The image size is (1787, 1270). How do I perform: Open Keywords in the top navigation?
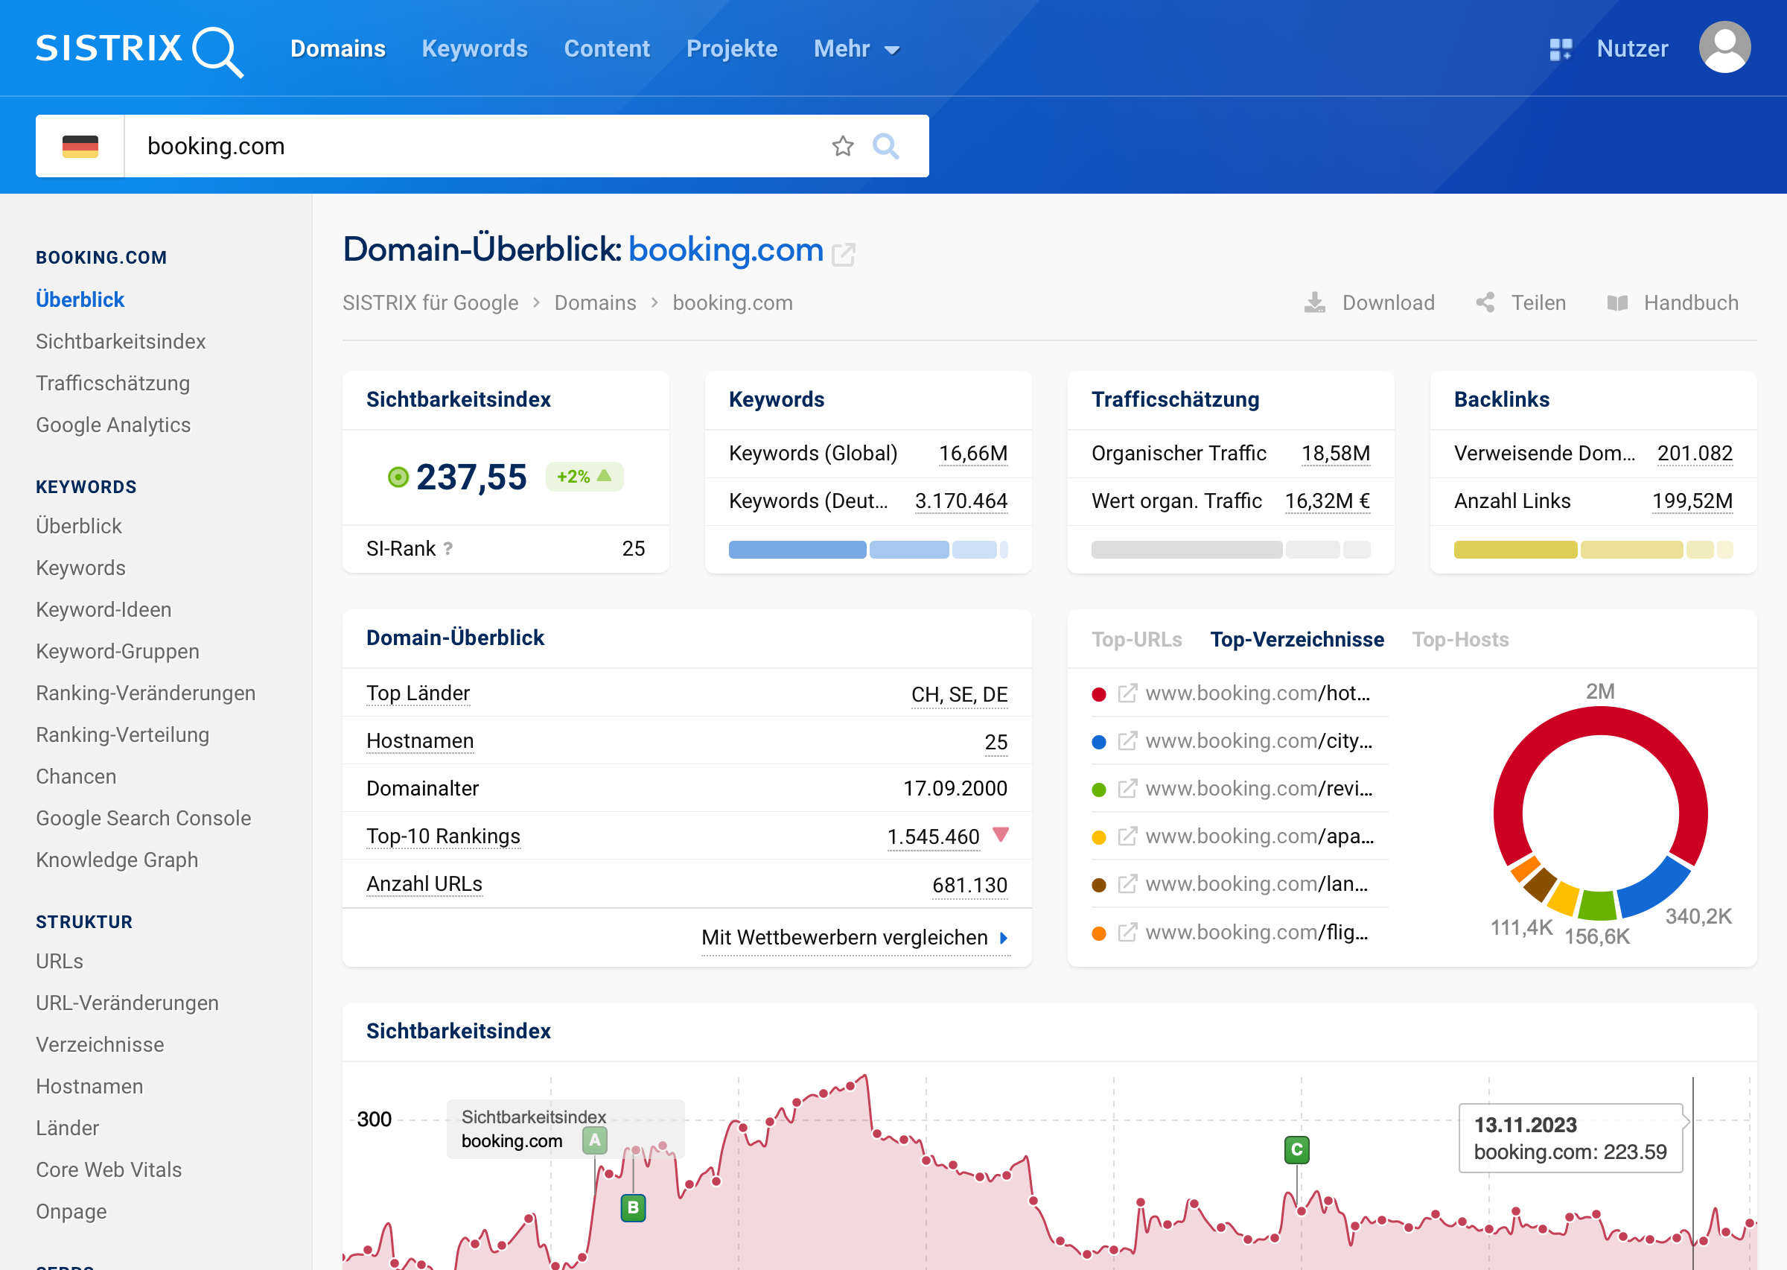[x=474, y=49]
